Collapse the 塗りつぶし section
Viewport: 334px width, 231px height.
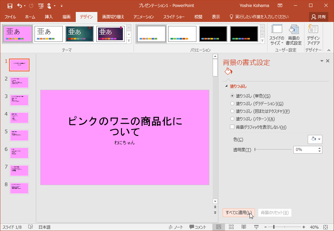pos(226,86)
